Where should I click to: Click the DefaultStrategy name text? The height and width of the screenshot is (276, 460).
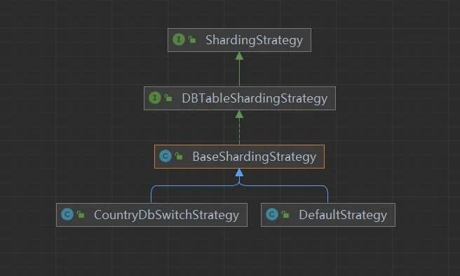pos(343,215)
